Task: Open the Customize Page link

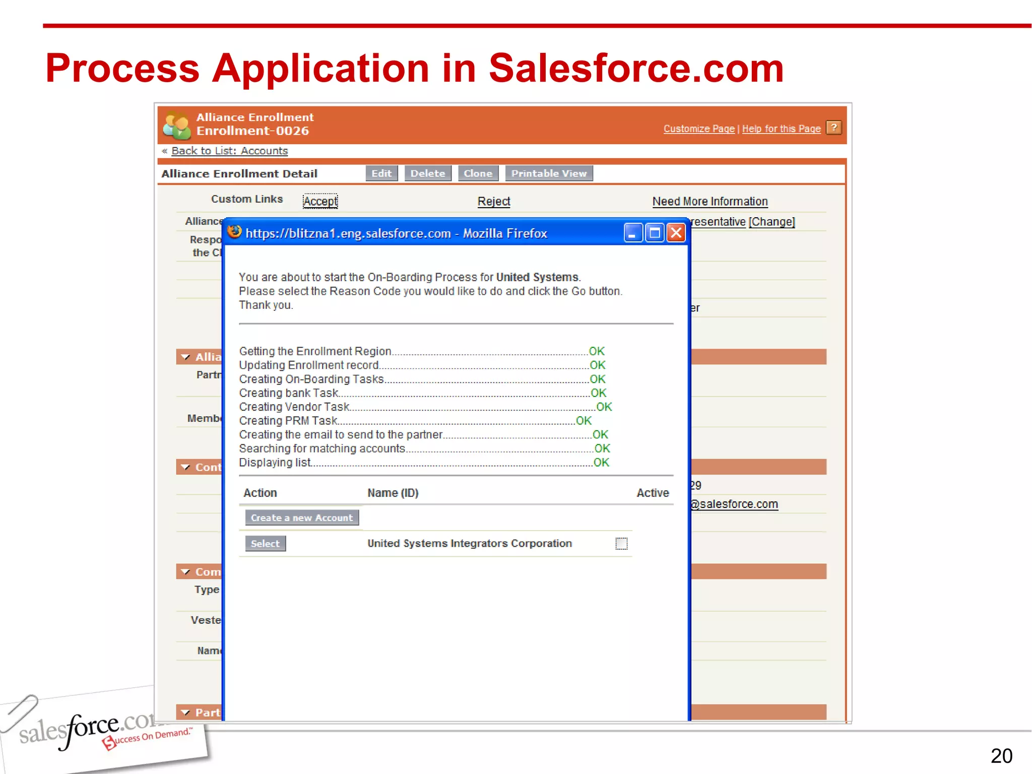Action: coord(699,128)
